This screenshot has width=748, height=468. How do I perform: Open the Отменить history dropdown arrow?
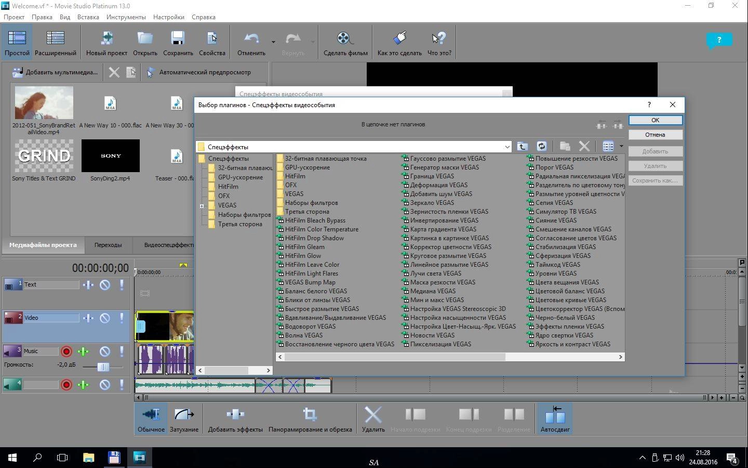pos(273,42)
